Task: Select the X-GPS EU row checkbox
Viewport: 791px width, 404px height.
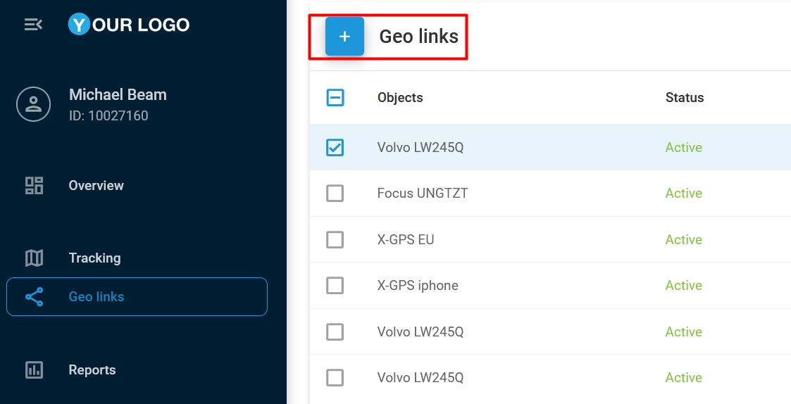Action: [x=335, y=239]
